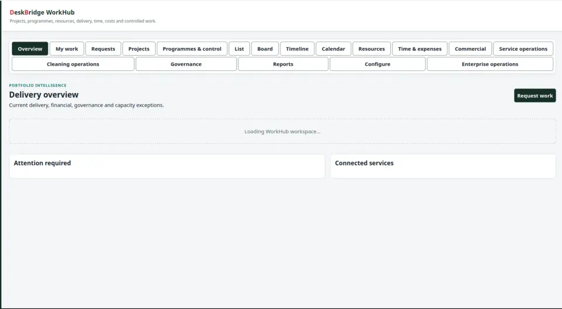
Task: Open the Overview tab
Action: point(30,49)
